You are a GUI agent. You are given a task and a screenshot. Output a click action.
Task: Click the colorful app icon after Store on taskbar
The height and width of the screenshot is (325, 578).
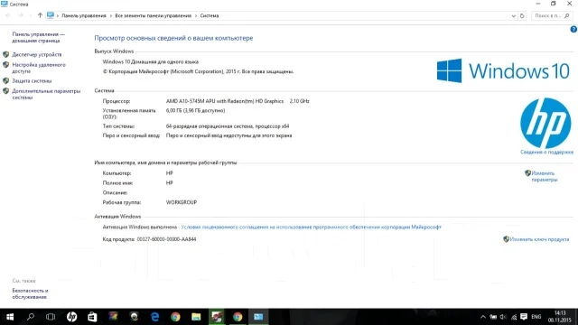click(113, 317)
